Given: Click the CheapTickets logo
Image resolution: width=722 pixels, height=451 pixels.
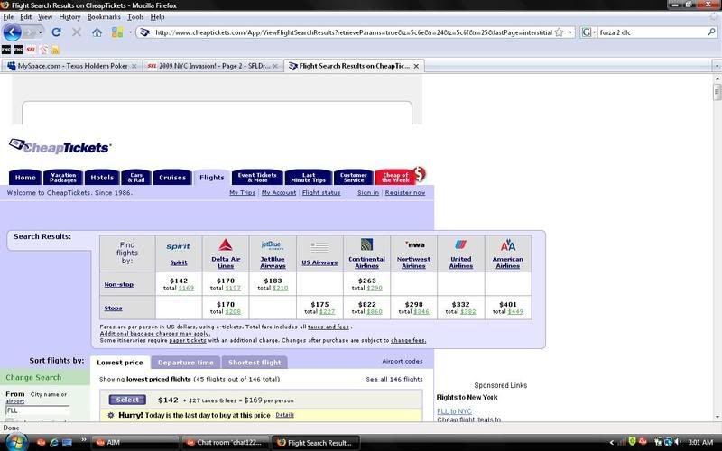Looking at the screenshot, I should coord(60,146).
